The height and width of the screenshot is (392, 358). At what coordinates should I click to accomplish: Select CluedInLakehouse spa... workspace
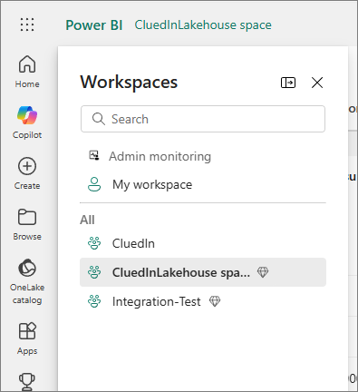[203, 272]
